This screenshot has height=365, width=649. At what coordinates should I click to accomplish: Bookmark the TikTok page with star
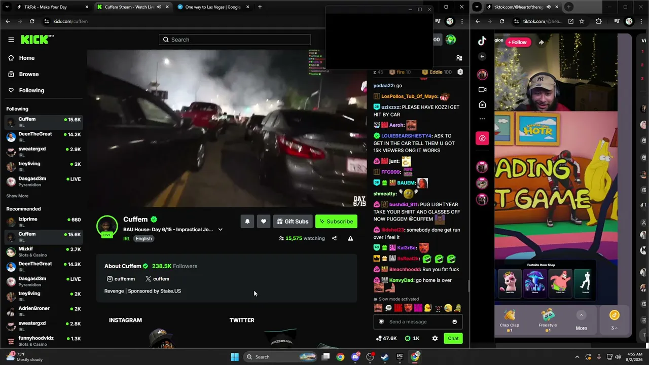pos(582,21)
